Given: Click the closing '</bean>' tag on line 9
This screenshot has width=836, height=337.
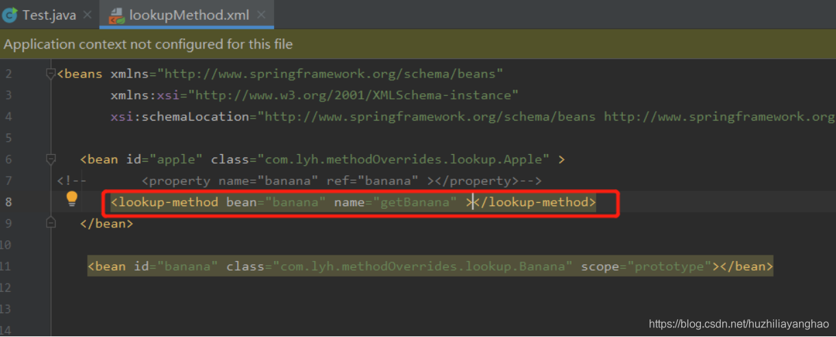Looking at the screenshot, I should 106,223.
